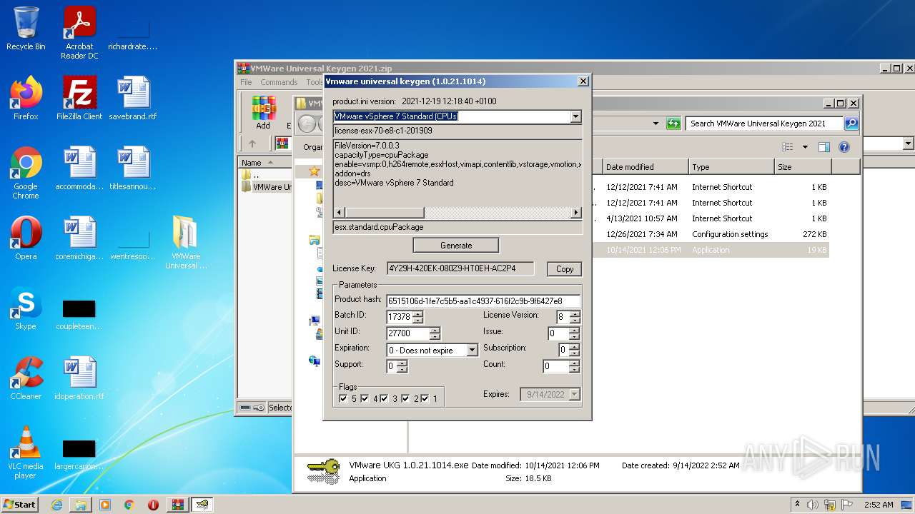Viewport: 915px width, 514px height.
Task: Click Product hash input field
Action: pyautogui.click(x=483, y=301)
